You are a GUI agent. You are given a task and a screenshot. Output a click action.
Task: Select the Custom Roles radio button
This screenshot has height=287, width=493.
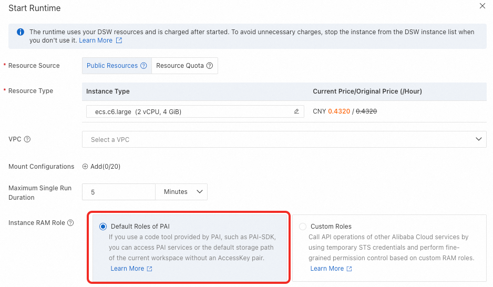coord(302,227)
